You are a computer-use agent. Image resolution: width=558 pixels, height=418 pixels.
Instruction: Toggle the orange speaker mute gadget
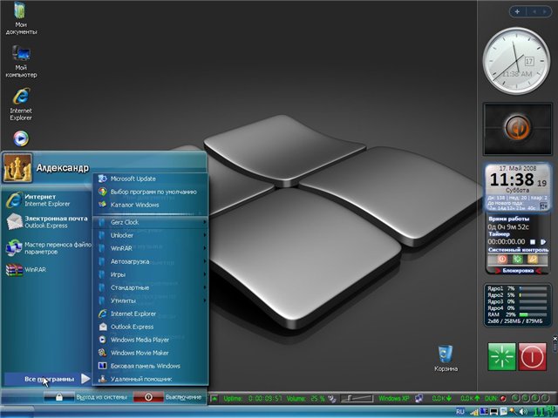(x=517, y=128)
